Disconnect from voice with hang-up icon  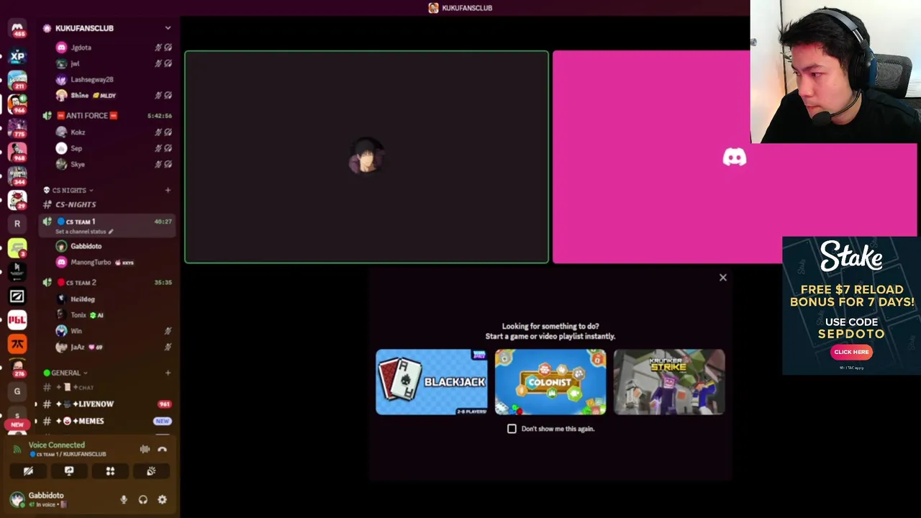pyautogui.click(x=163, y=449)
